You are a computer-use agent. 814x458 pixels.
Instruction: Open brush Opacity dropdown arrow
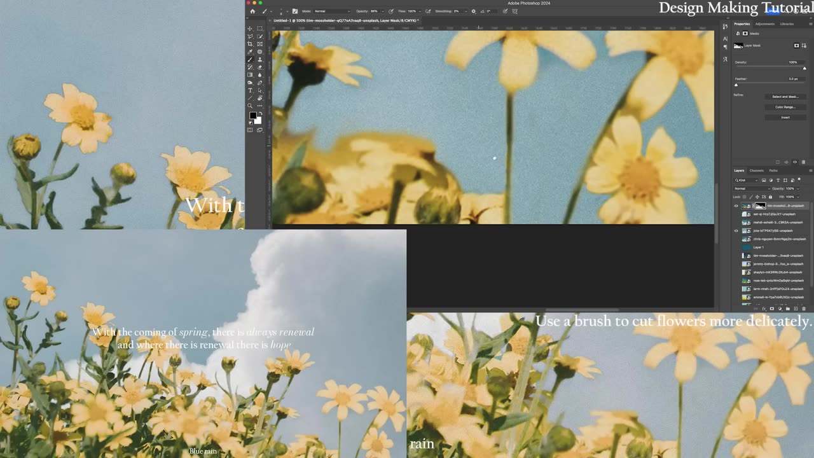[383, 11]
